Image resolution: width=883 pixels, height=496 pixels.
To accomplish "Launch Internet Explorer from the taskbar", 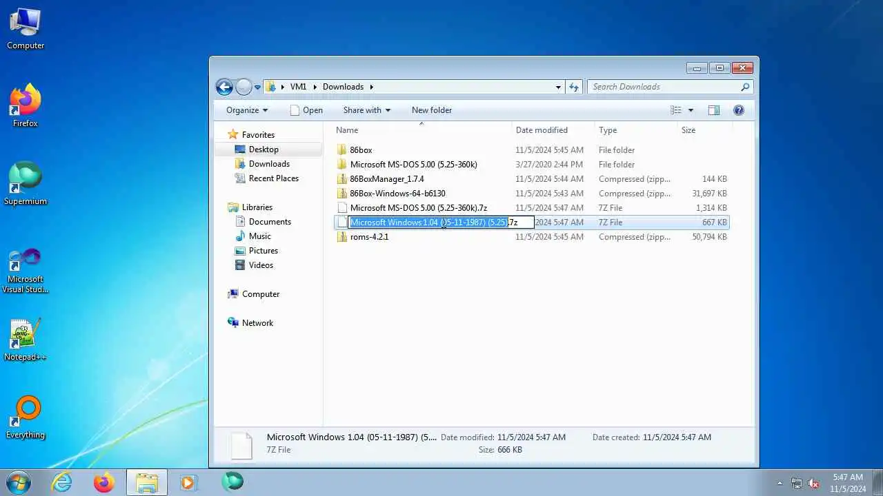I will [x=62, y=482].
